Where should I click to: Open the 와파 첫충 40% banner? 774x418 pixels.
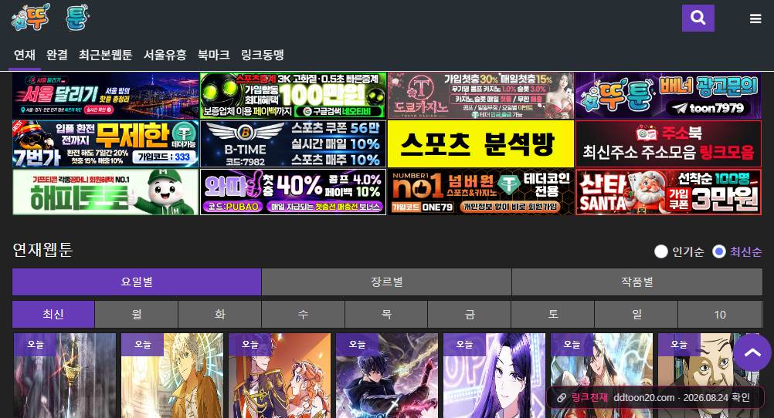(x=294, y=192)
